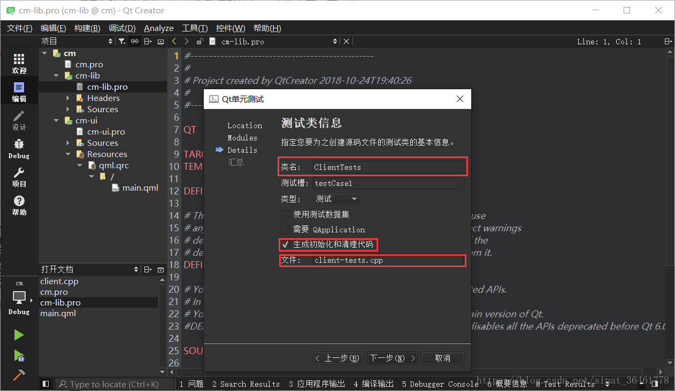Open the 控件(W) menu

(x=231, y=28)
